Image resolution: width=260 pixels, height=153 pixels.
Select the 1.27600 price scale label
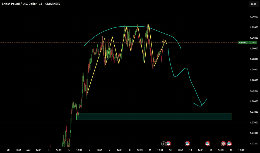[x=254, y=123]
